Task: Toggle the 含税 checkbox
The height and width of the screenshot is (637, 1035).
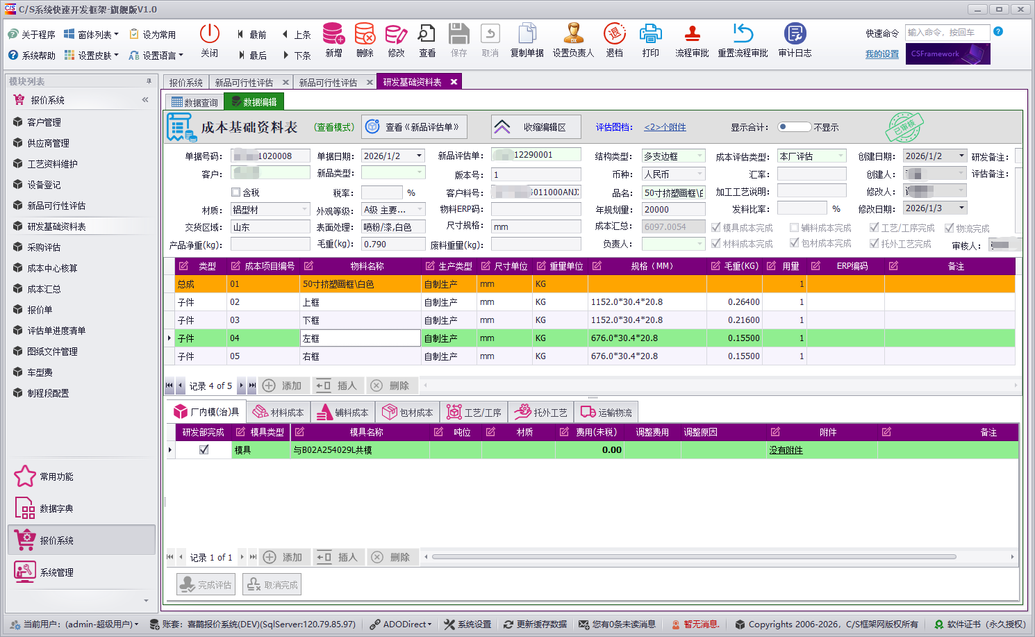Action: [x=235, y=192]
